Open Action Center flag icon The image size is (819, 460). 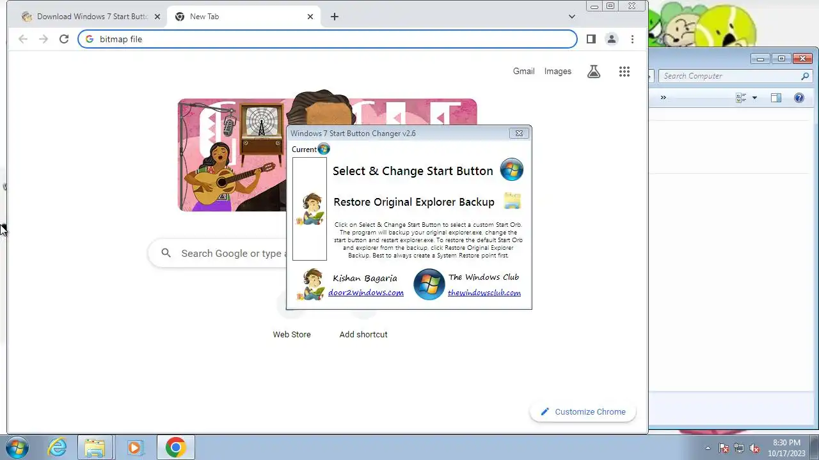pos(724,448)
